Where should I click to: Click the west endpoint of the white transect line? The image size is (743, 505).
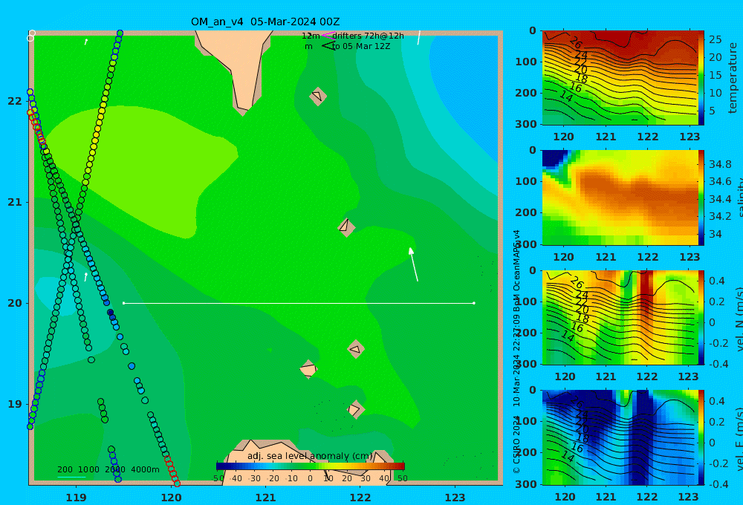coord(123,303)
